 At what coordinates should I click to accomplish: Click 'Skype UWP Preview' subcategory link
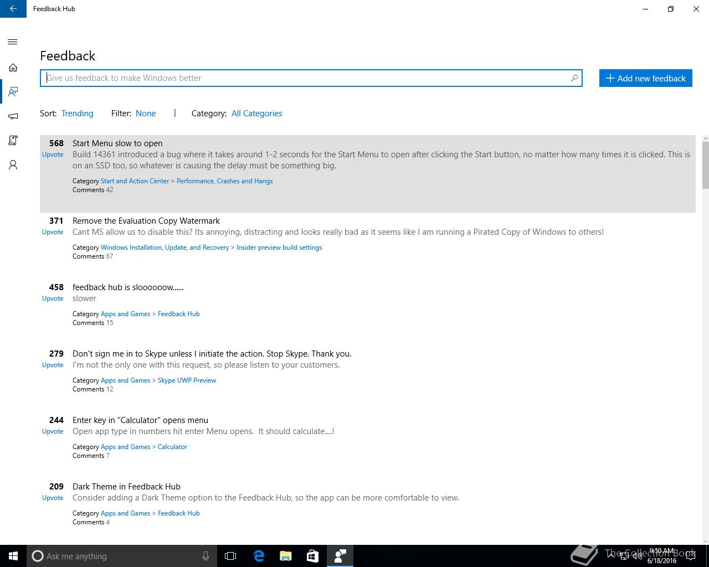[x=187, y=380]
